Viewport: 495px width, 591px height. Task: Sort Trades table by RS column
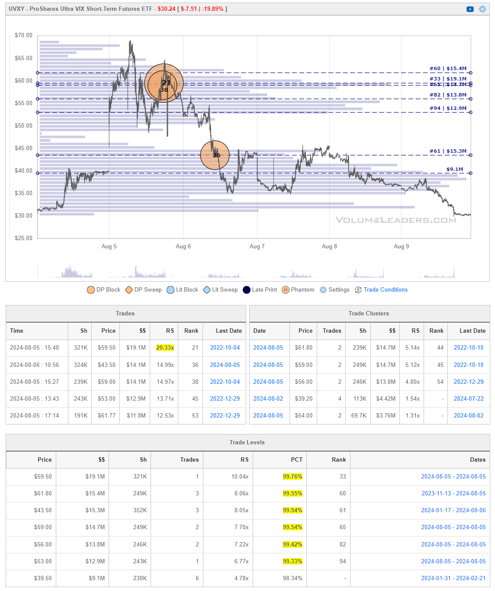pyautogui.click(x=170, y=331)
